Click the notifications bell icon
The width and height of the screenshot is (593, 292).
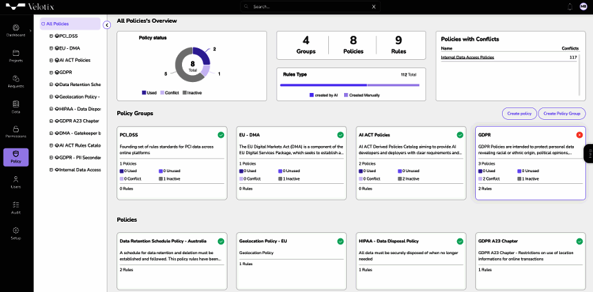coord(570,6)
